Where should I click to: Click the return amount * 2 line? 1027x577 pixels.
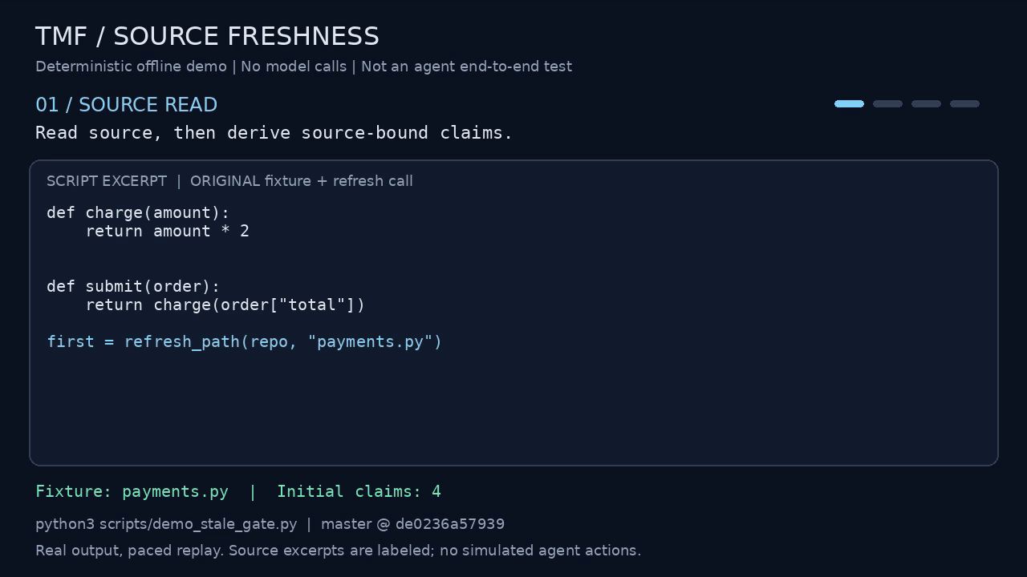coord(167,231)
